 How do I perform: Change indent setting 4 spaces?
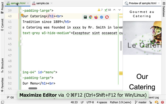(x=102, y=102)
